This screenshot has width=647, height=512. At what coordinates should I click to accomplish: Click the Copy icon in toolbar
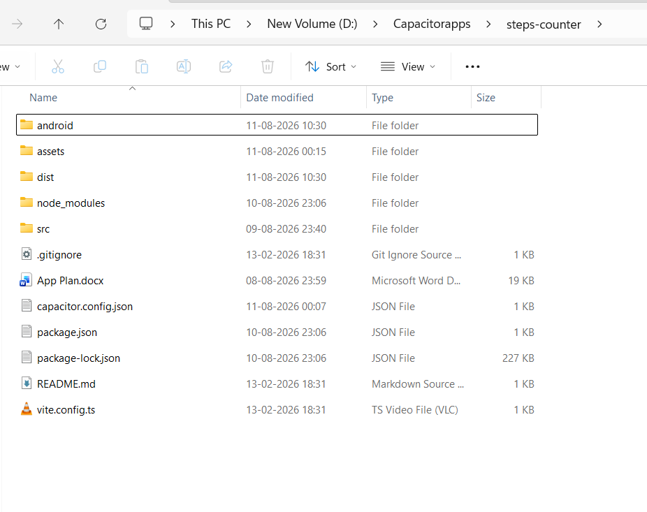100,66
